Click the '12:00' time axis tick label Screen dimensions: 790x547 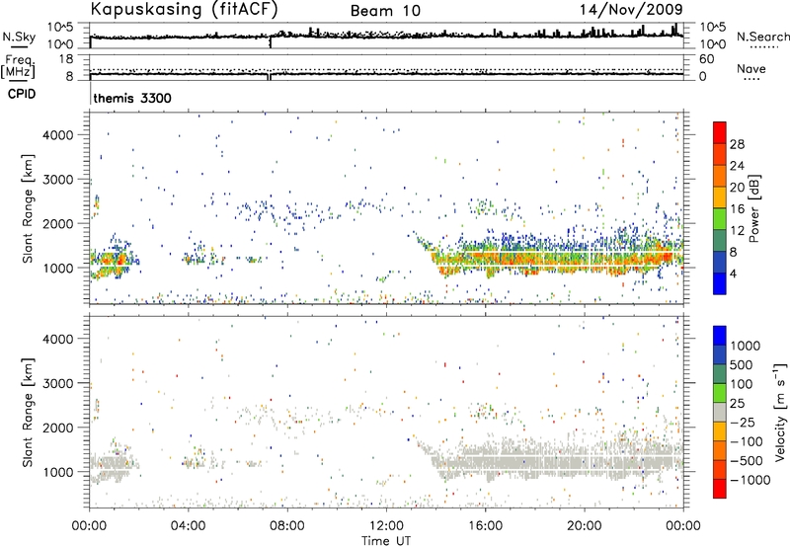386,526
